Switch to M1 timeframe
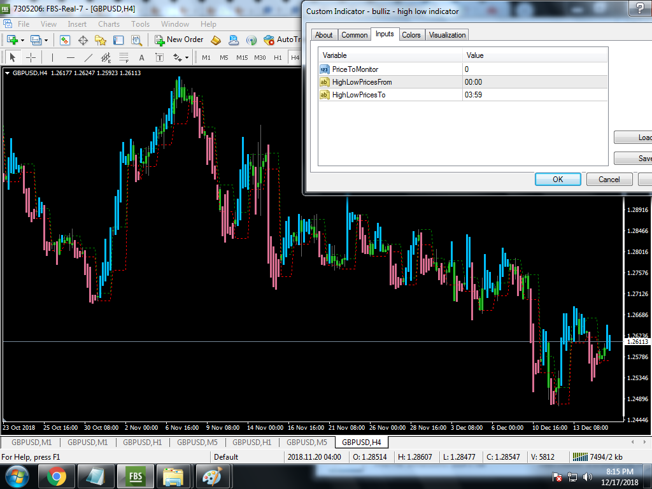Image resolution: width=652 pixels, height=489 pixels. click(206, 58)
